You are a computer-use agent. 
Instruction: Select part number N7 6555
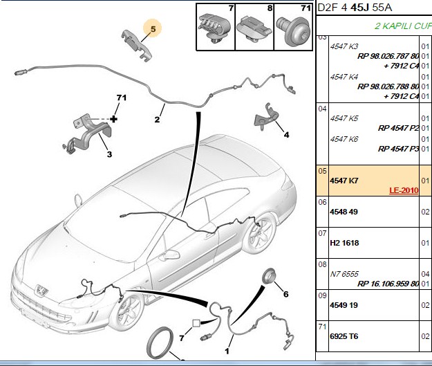(344, 274)
